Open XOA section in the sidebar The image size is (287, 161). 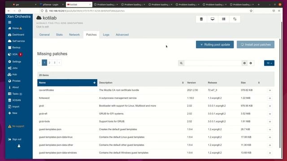point(15,55)
